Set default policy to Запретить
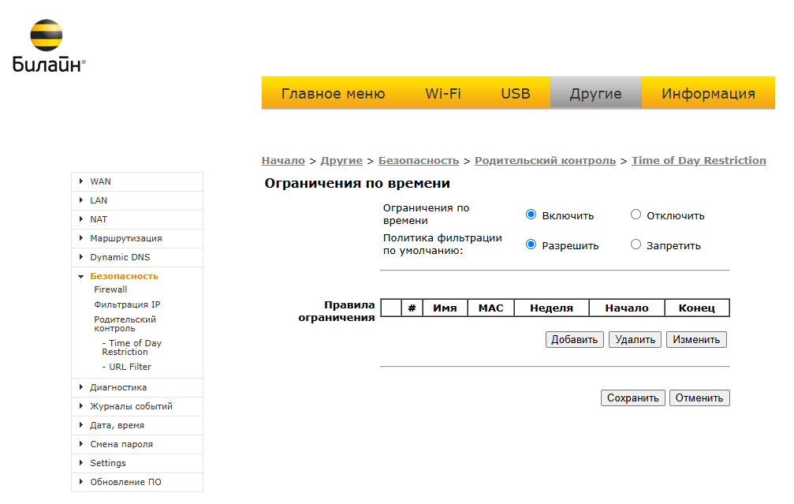794x504 pixels. point(636,245)
